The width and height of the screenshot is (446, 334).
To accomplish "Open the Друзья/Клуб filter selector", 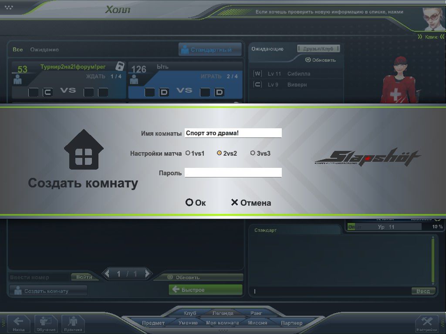I will 318,49.
